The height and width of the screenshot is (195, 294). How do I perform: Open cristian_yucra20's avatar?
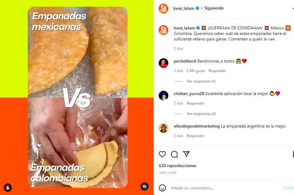(163, 96)
